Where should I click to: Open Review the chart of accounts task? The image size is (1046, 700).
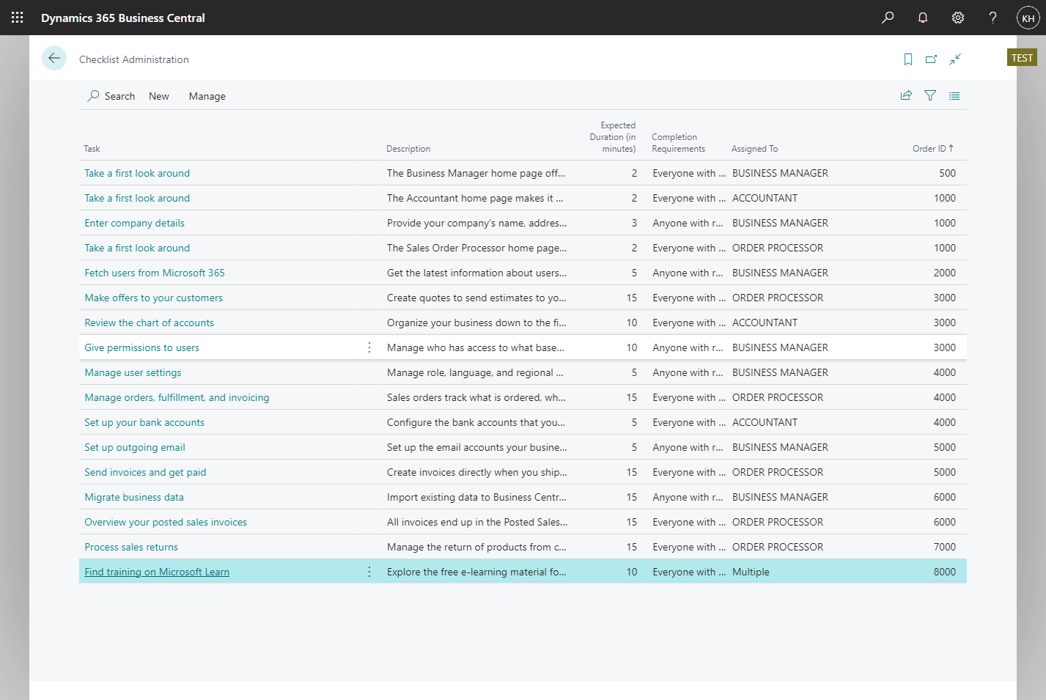point(149,323)
